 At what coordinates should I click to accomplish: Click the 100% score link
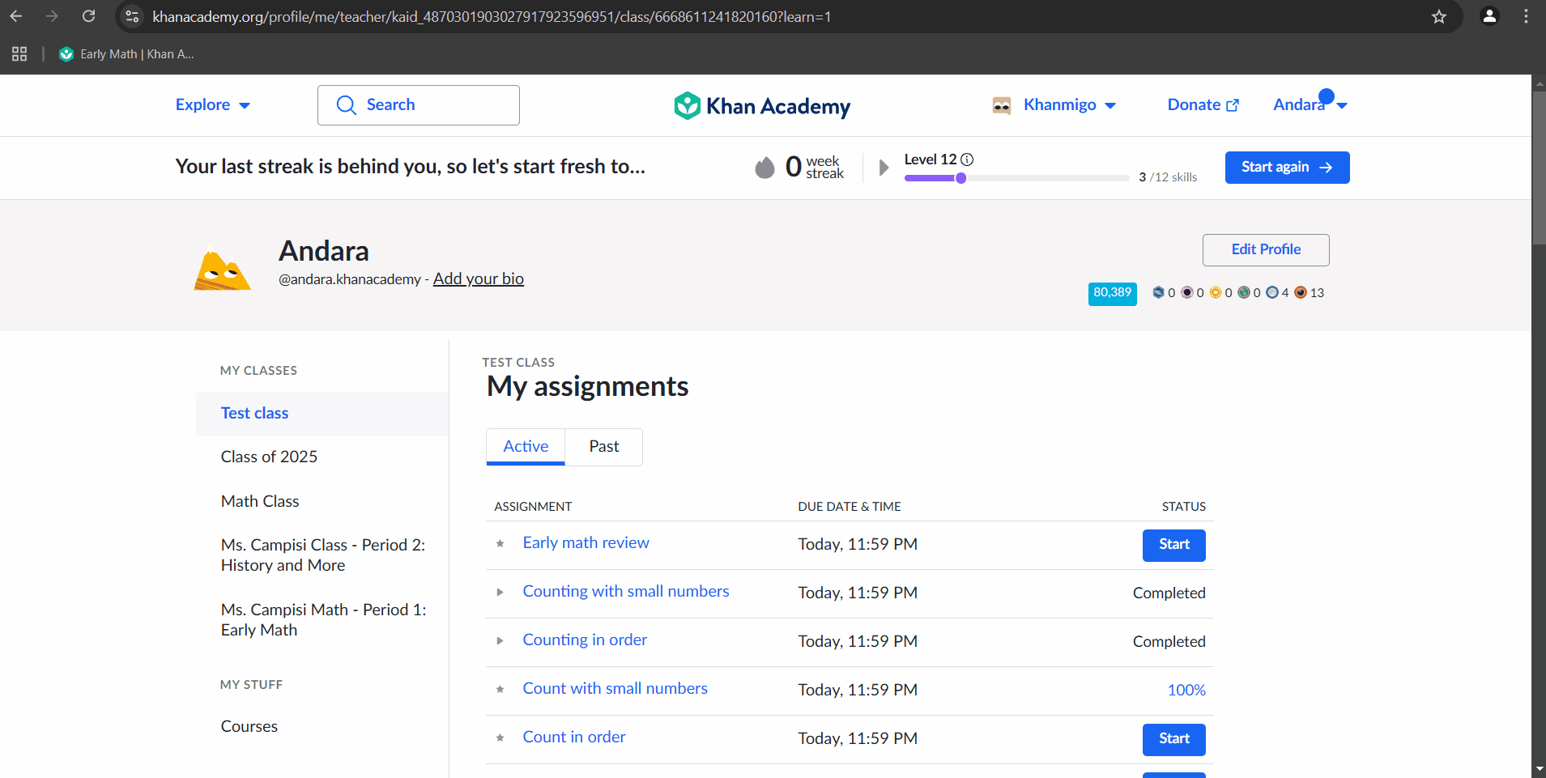tap(1186, 691)
